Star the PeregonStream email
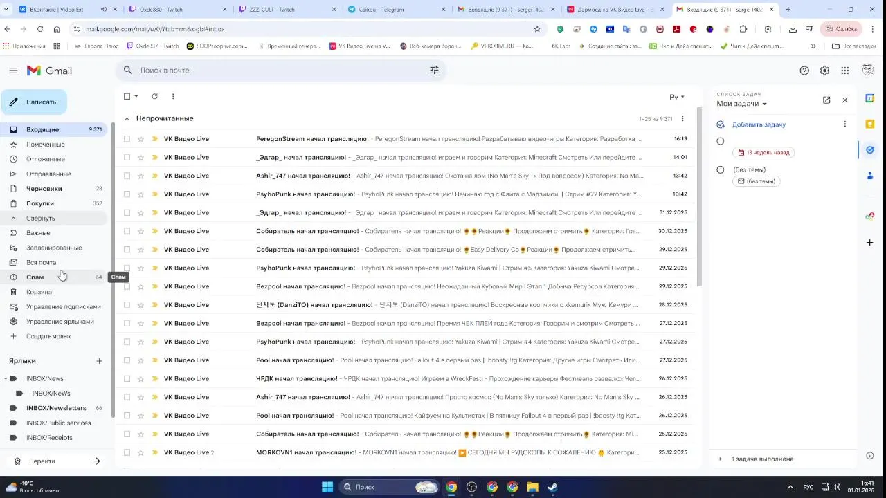Viewport: 886px width, 498px height. [141, 139]
